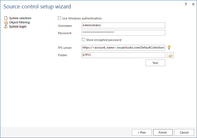Screen dimensions: 197x138
Task: Click the TFS server URL field
Action: pyautogui.click(x=123, y=47)
